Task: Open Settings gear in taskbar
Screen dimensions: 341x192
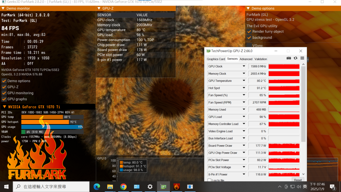Action: pyautogui.click(x=150, y=187)
